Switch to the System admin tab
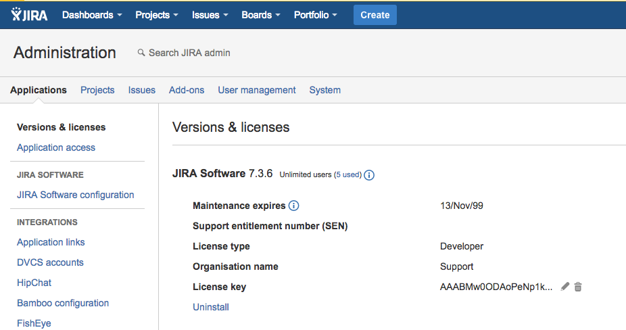This screenshot has height=330, width=626. tap(325, 90)
